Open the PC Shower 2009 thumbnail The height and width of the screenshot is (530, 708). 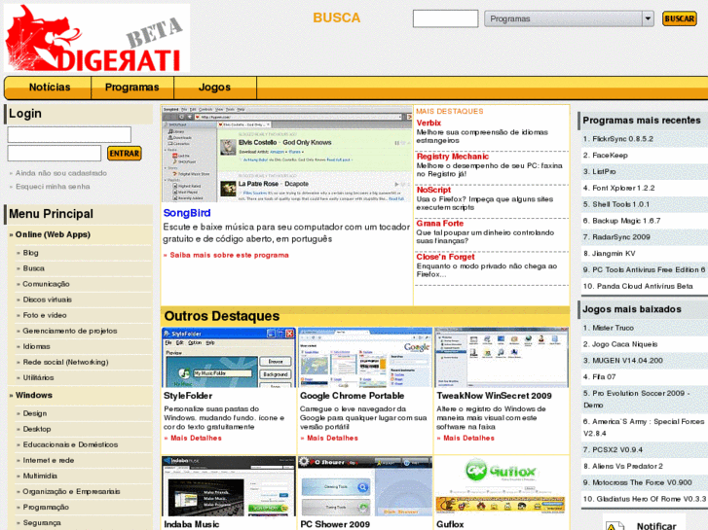coord(365,486)
